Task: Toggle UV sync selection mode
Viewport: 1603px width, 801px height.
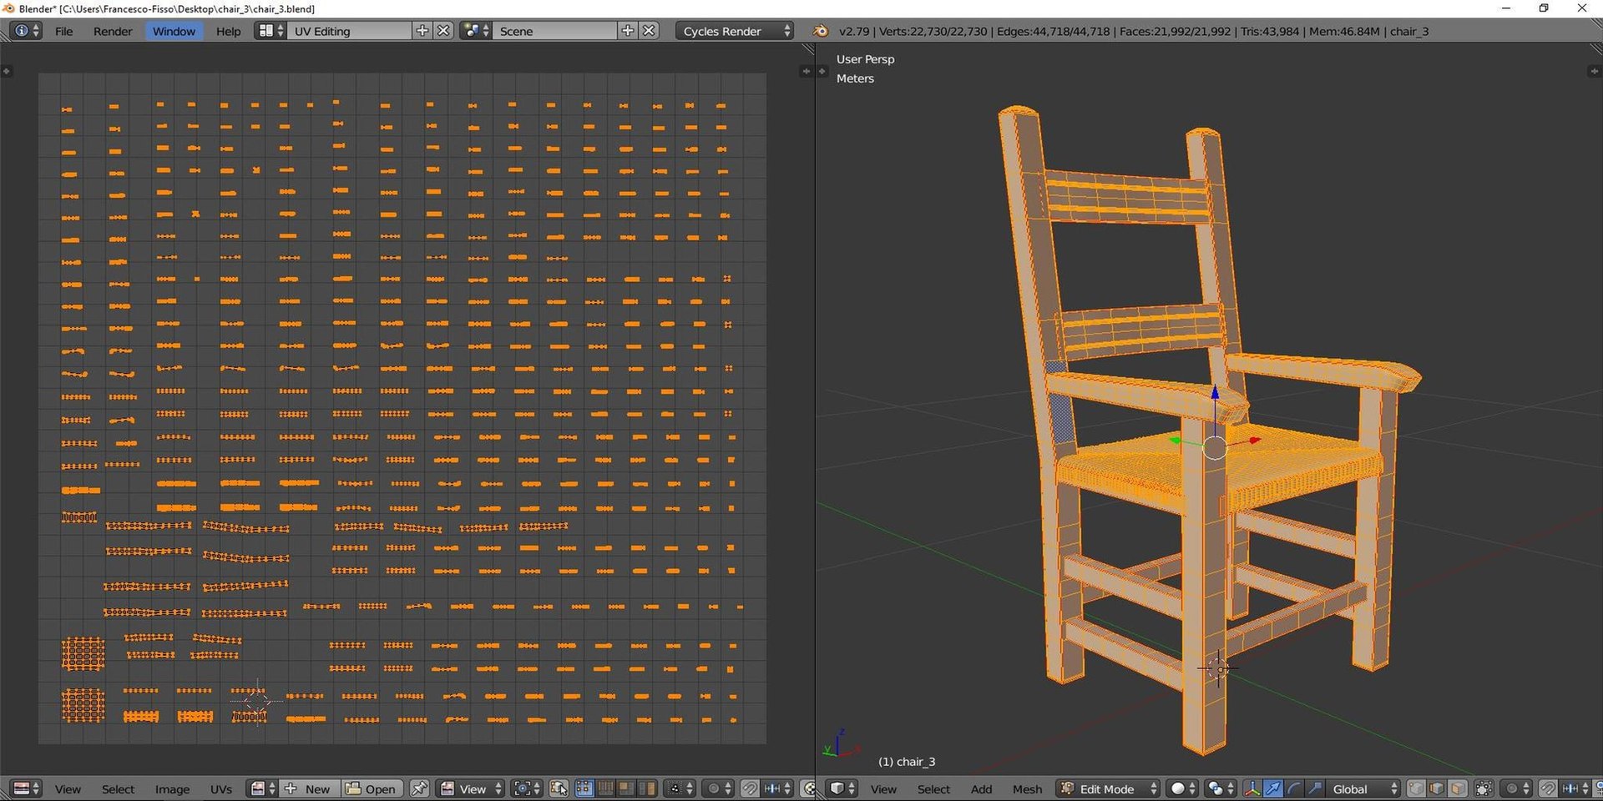Action: coord(559,788)
